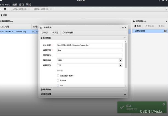The height and width of the screenshot is (116, 168).
Task: Click the 分类目录 (1) folder icon
Action: 134,21
